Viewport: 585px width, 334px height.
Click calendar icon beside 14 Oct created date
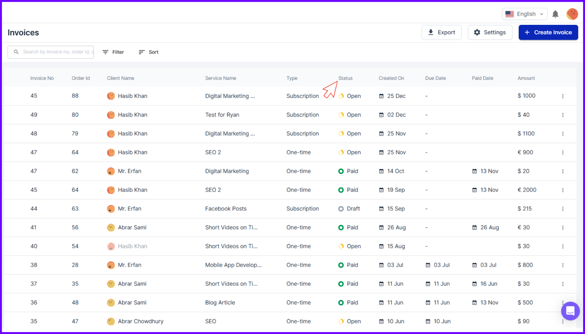[381, 171]
